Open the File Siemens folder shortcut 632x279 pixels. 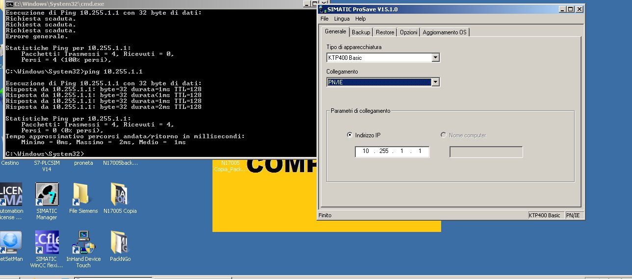point(81,195)
